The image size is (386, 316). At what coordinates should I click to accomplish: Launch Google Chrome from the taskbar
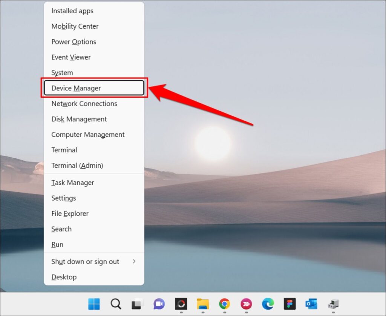pyautogui.click(x=225, y=304)
